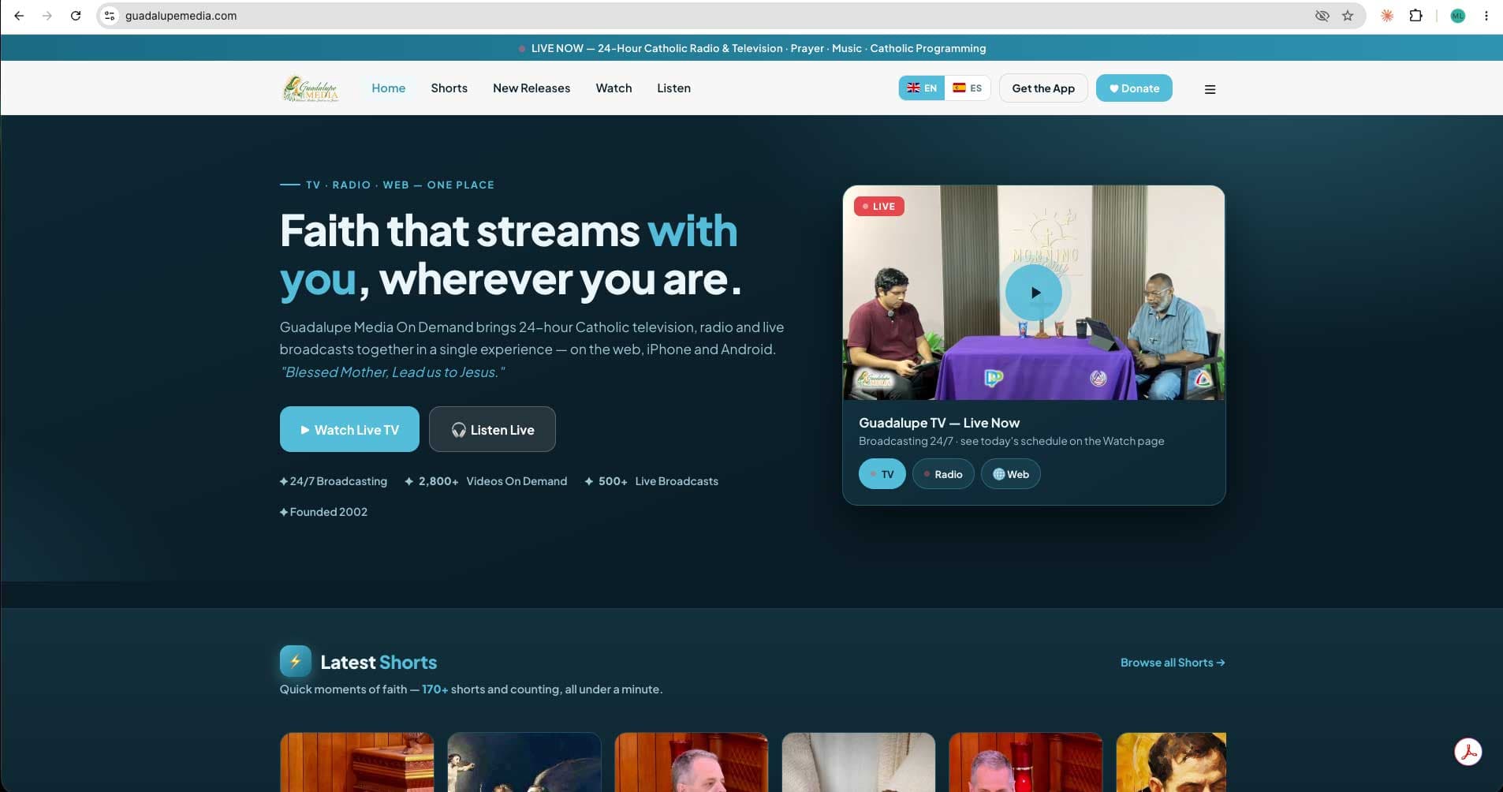Click the browser forward arrow
Image resolution: width=1503 pixels, height=792 pixels.
click(x=47, y=16)
